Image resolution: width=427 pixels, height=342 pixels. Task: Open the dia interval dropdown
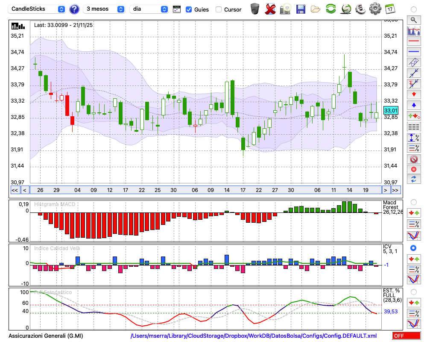[x=149, y=9]
